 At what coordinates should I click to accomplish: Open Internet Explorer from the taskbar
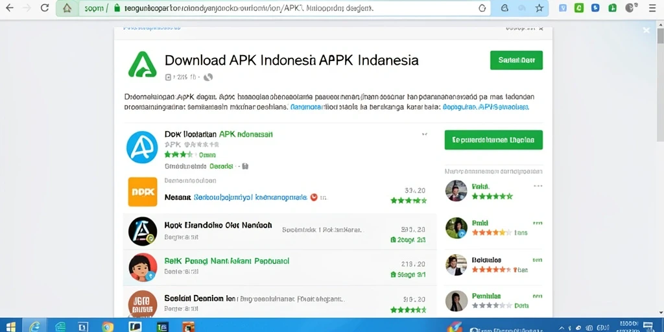35,326
